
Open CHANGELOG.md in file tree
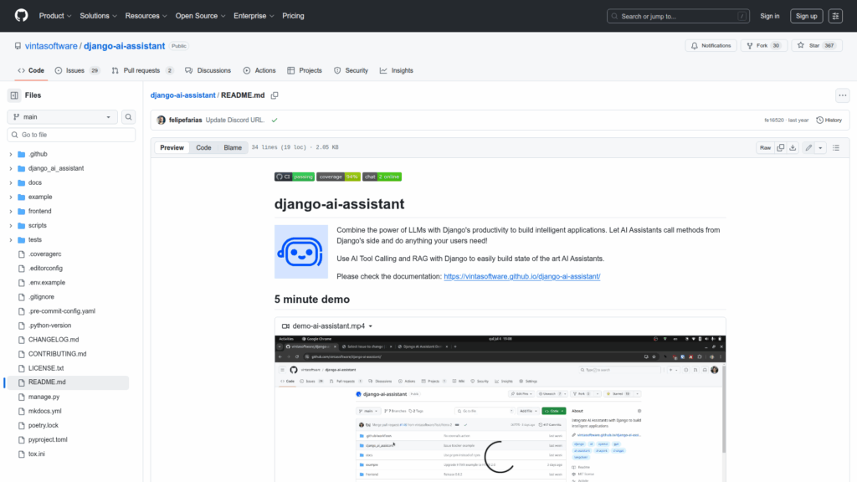53,340
